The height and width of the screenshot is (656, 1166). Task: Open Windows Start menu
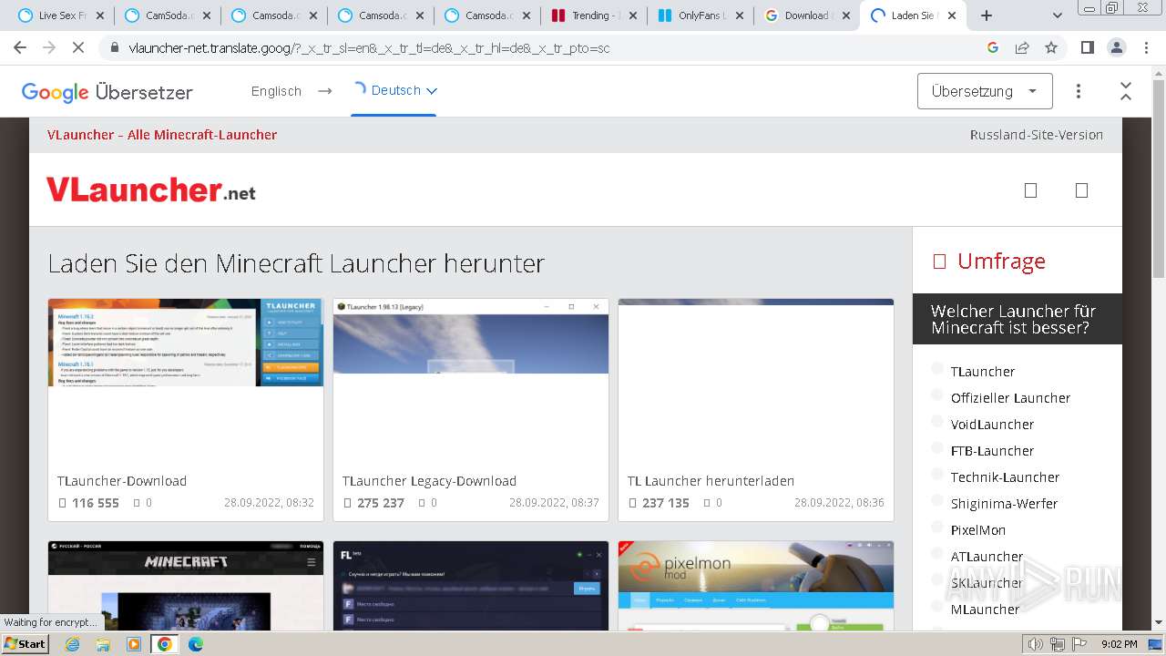tap(26, 643)
